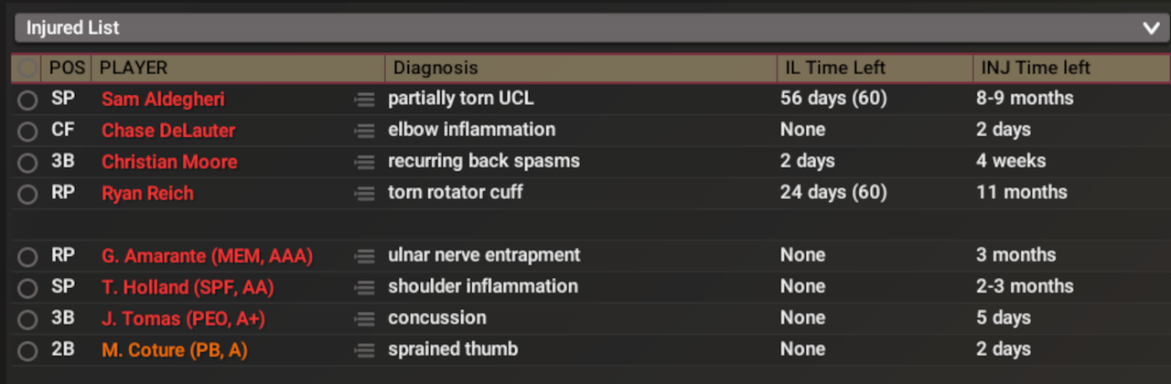Image resolution: width=1171 pixels, height=384 pixels.
Task: Toggle select-all circle in table header
Action: (27, 69)
